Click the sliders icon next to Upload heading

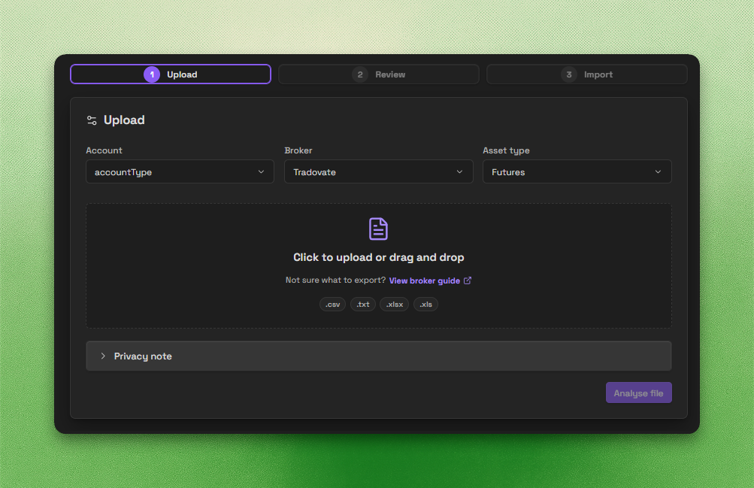pyautogui.click(x=92, y=120)
